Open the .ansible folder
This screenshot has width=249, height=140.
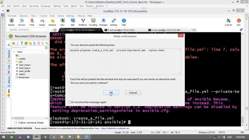pyautogui.click(x=22, y=59)
